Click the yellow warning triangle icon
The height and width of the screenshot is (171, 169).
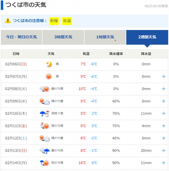pyautogui.click(x=8, y=21)
